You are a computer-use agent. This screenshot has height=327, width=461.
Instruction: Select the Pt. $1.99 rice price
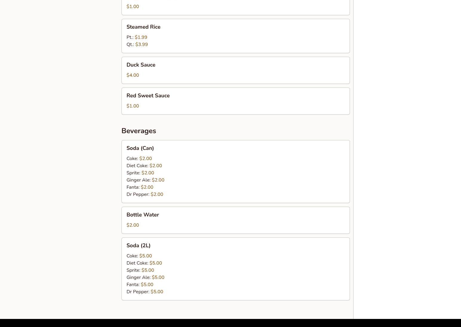137,37
